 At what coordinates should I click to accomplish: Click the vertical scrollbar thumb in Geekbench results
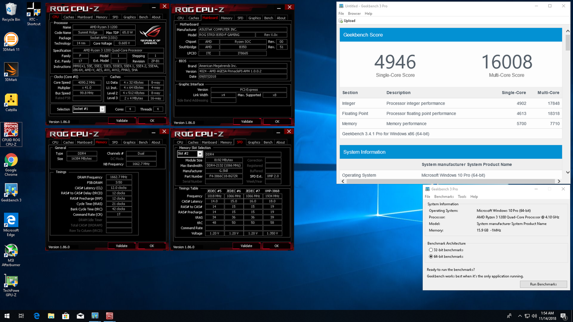pos(567,43)
